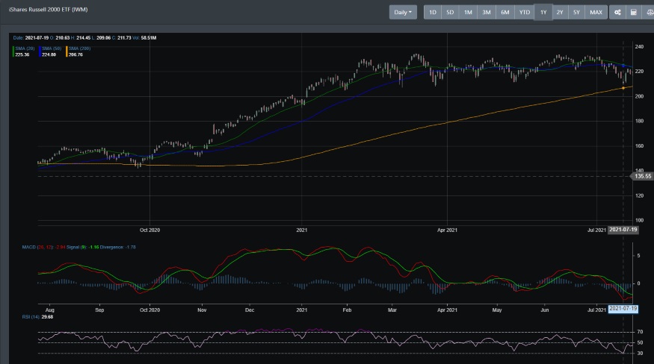
Task: Open the Daily interval dropdown
Action: point(403,12)
